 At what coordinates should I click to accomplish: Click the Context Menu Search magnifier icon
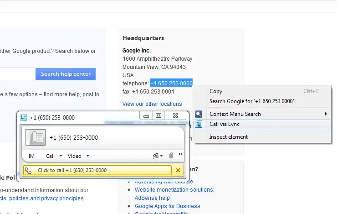199,114
